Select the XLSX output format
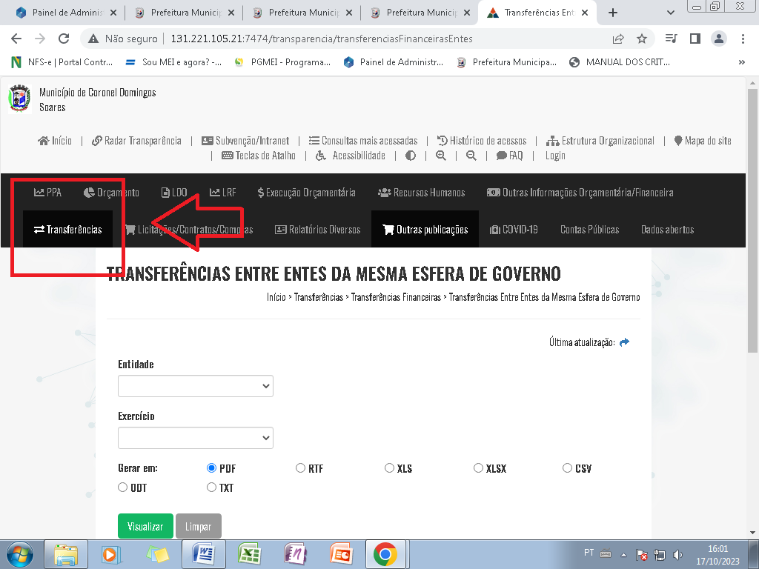The image size is (759, 569). pyautogui.click(x=478, y=468)
